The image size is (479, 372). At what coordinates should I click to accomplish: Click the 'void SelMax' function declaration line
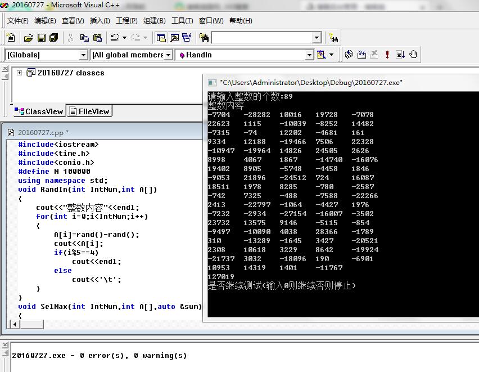tap(110, 307)
